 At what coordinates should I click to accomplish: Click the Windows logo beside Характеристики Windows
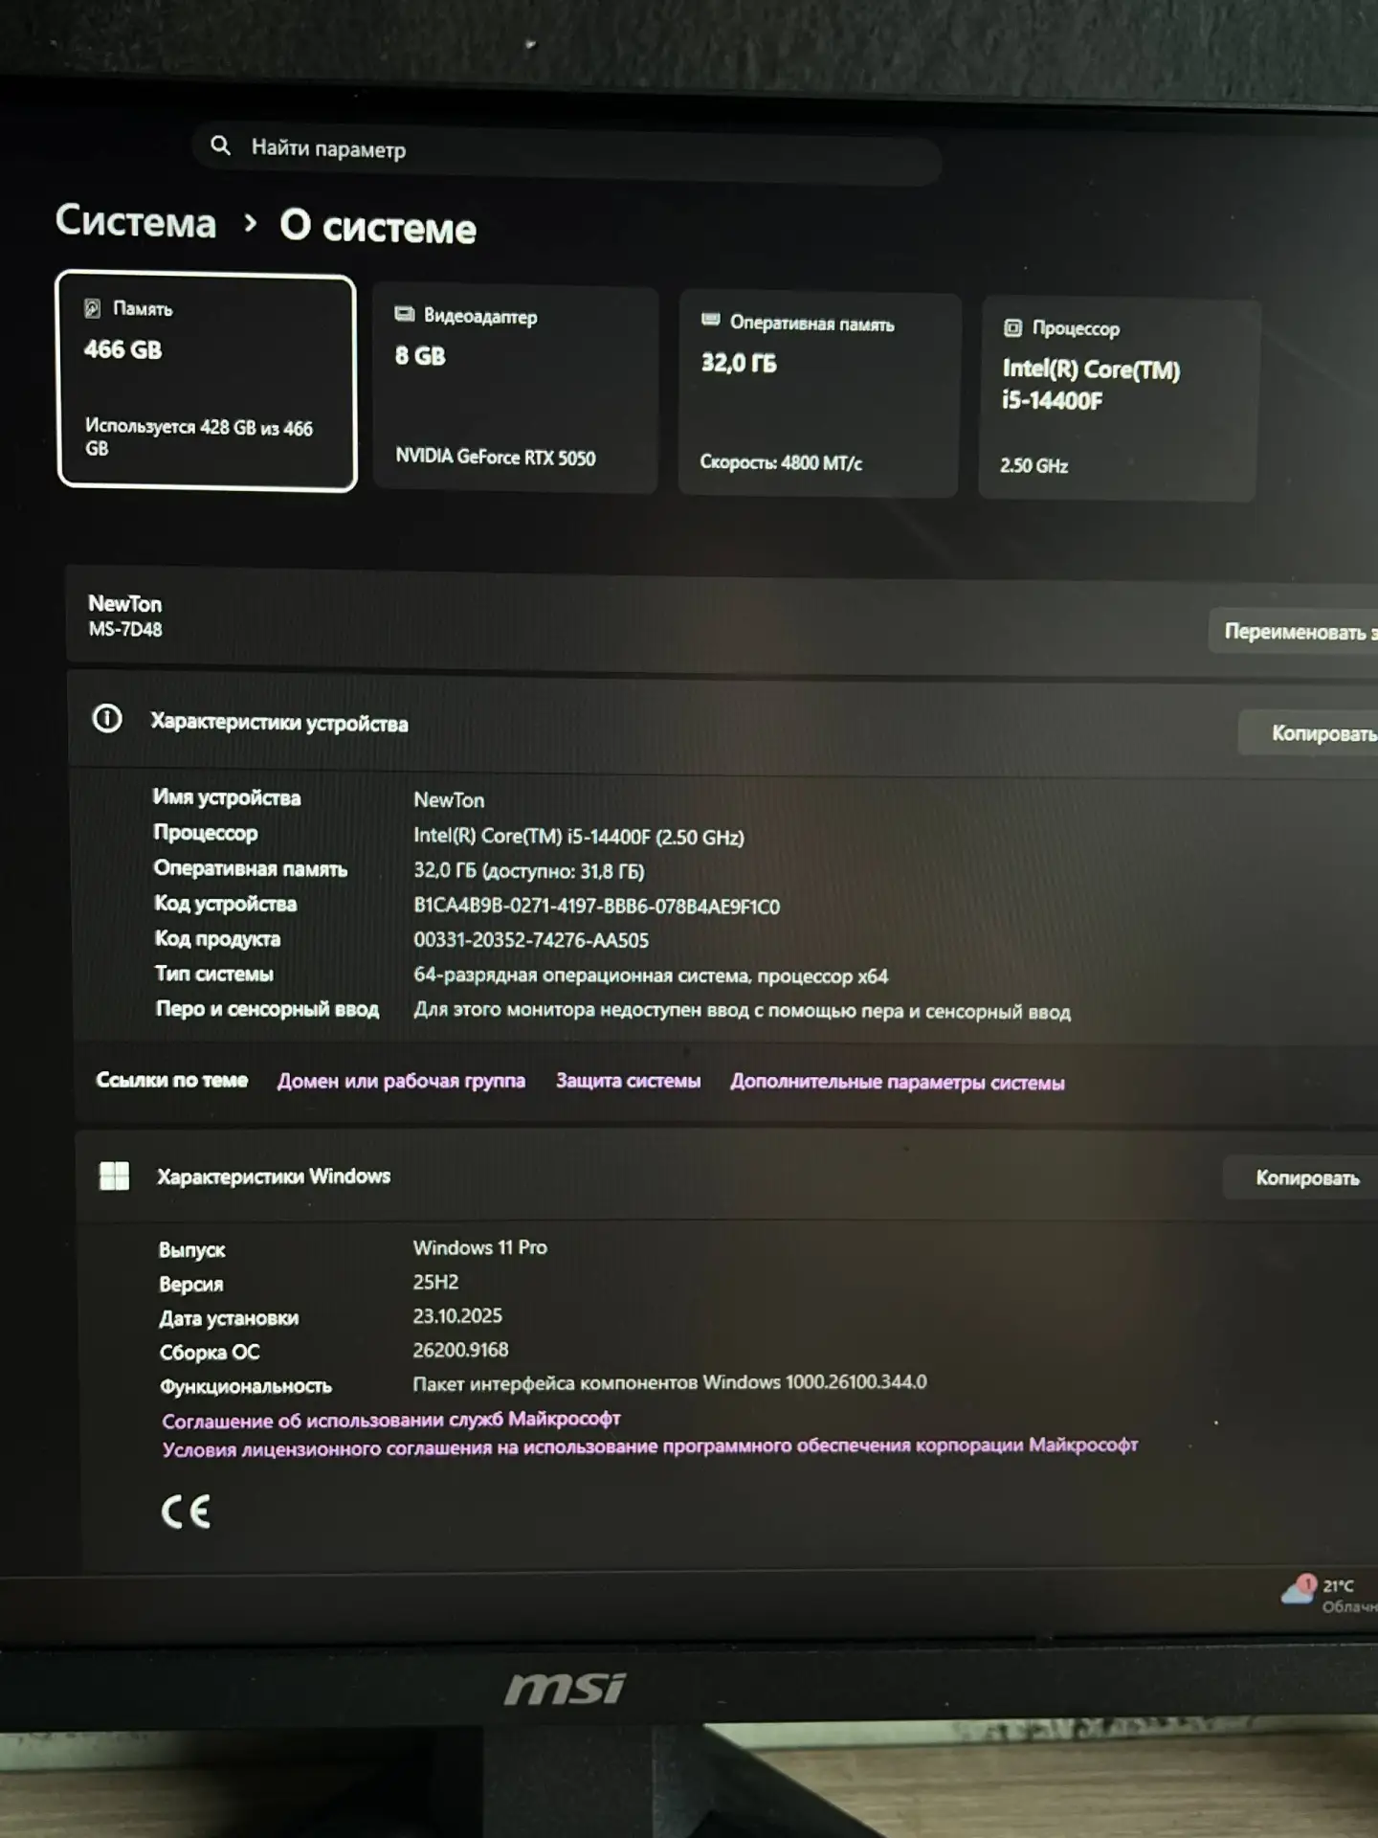pos(115,1176)
